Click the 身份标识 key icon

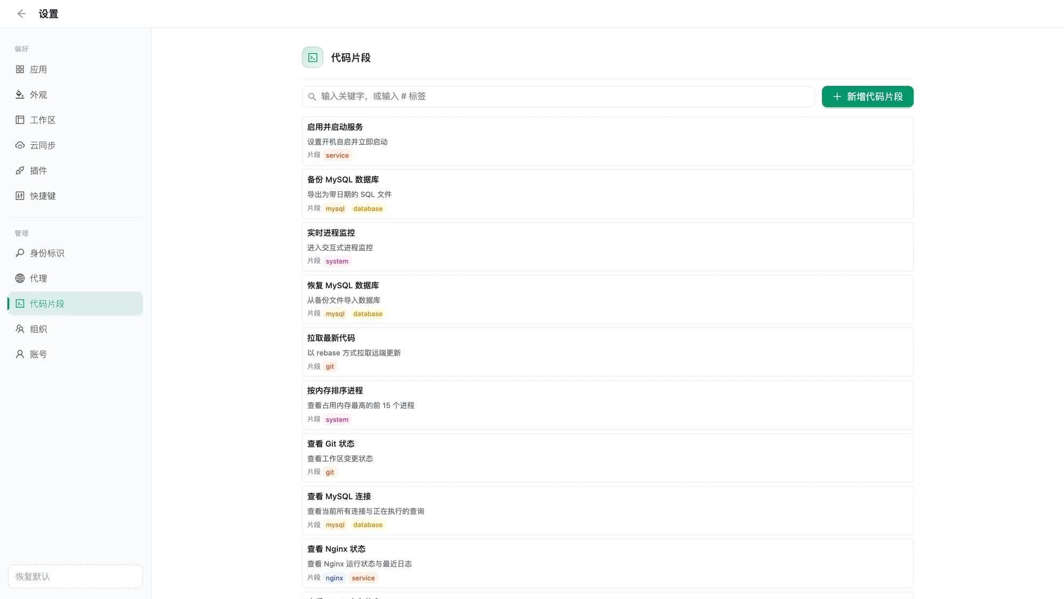click(20, 253)
